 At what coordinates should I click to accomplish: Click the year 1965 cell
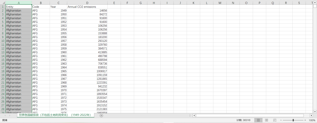click(x=58, y=71)
